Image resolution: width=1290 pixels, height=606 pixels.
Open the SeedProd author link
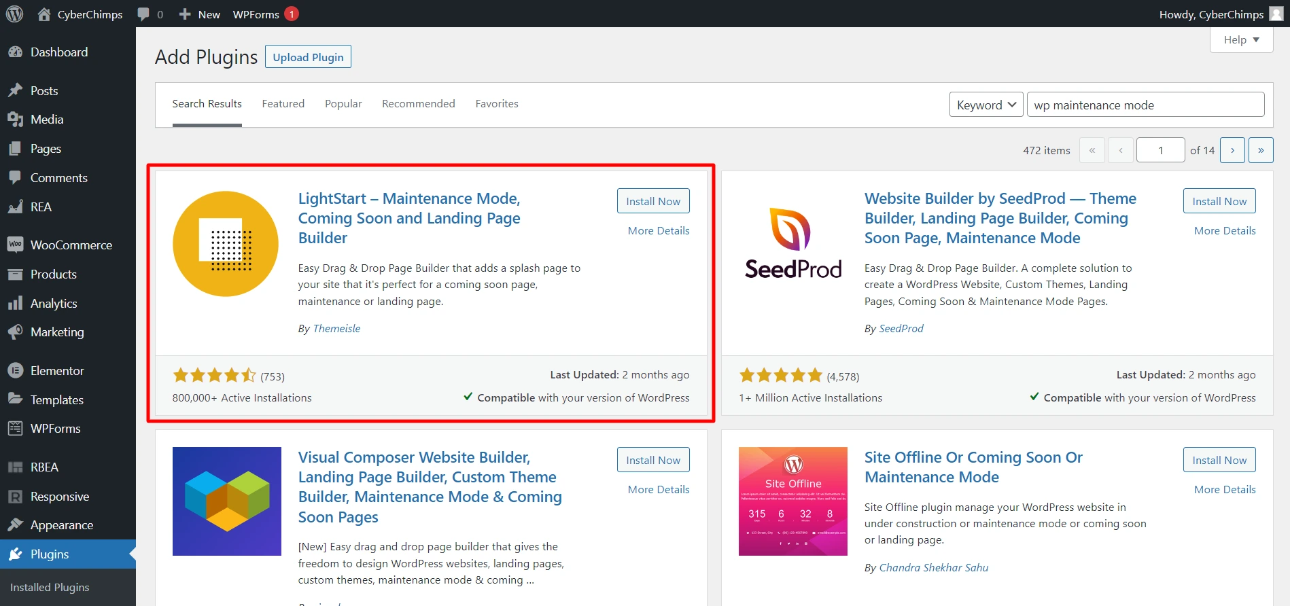coord(901,329)
